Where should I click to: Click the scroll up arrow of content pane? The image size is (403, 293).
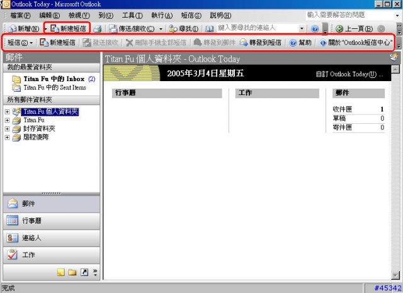coord(395,69)
